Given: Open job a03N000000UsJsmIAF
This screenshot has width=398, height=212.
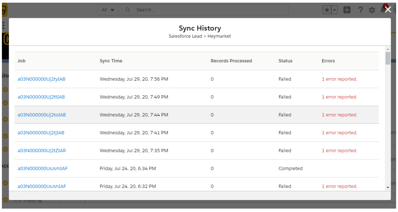Looking at the screenshot, I should (x=42, y=168).
